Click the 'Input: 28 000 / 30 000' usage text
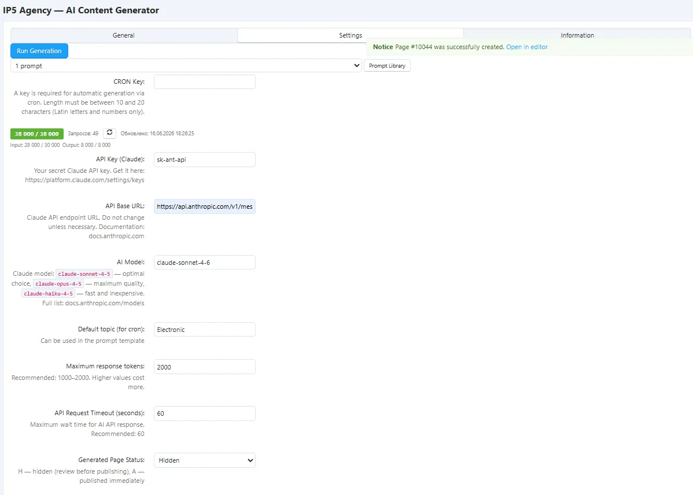693x495 pixels. click(35, 145)
